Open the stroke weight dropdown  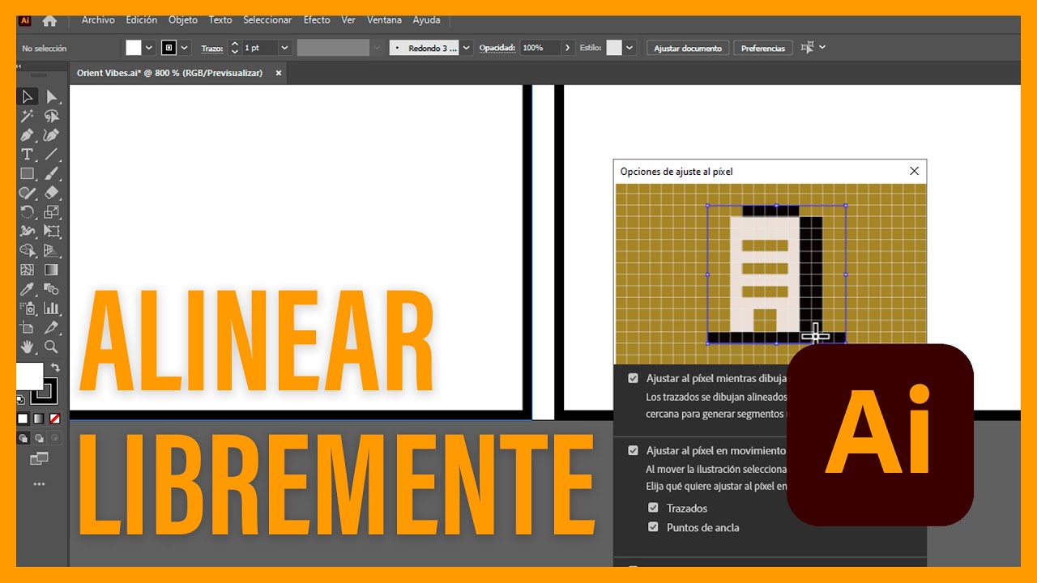pyautogui.click(x=284, y=48)
